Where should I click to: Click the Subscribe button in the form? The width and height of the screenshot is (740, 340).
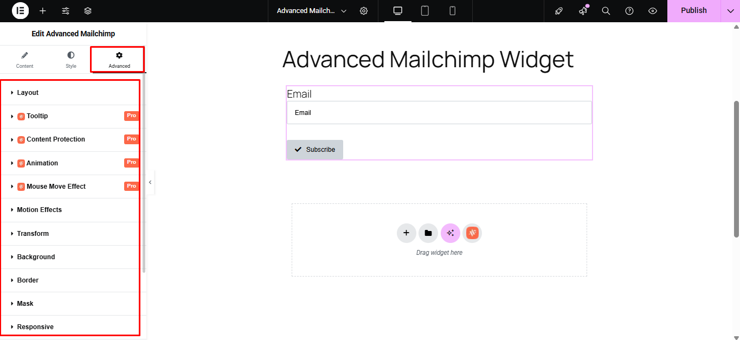click(315, 150)
